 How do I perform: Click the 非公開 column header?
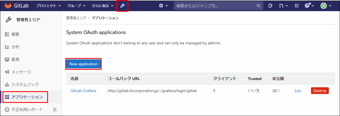pyautogui.click(x=278, y=79)
